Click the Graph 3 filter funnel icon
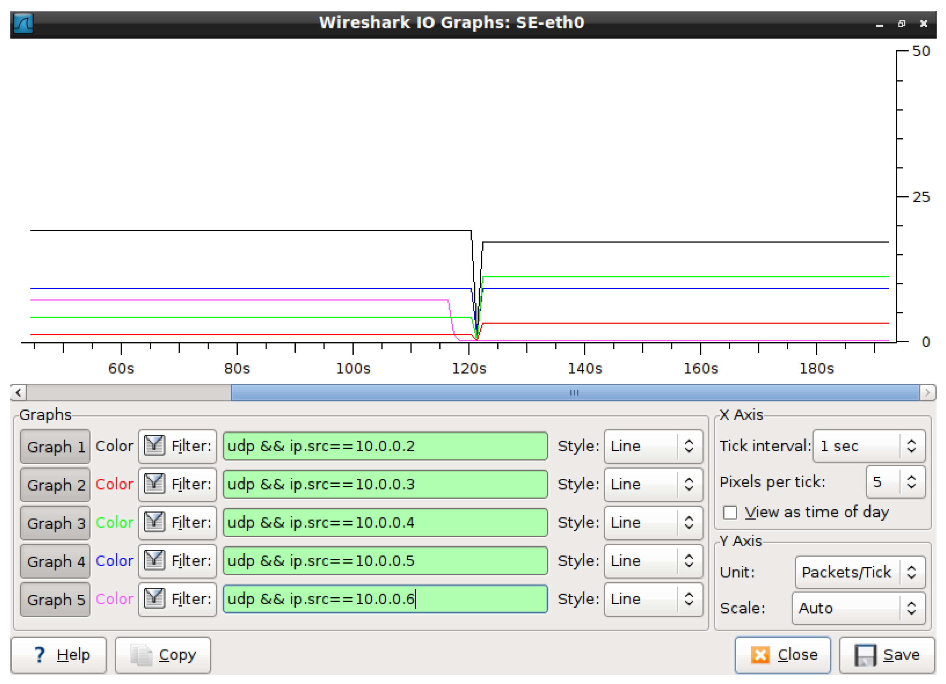Image resolution: width=946 pixels, height=684 pixels. pyautogui.click(x=154, y=522)
